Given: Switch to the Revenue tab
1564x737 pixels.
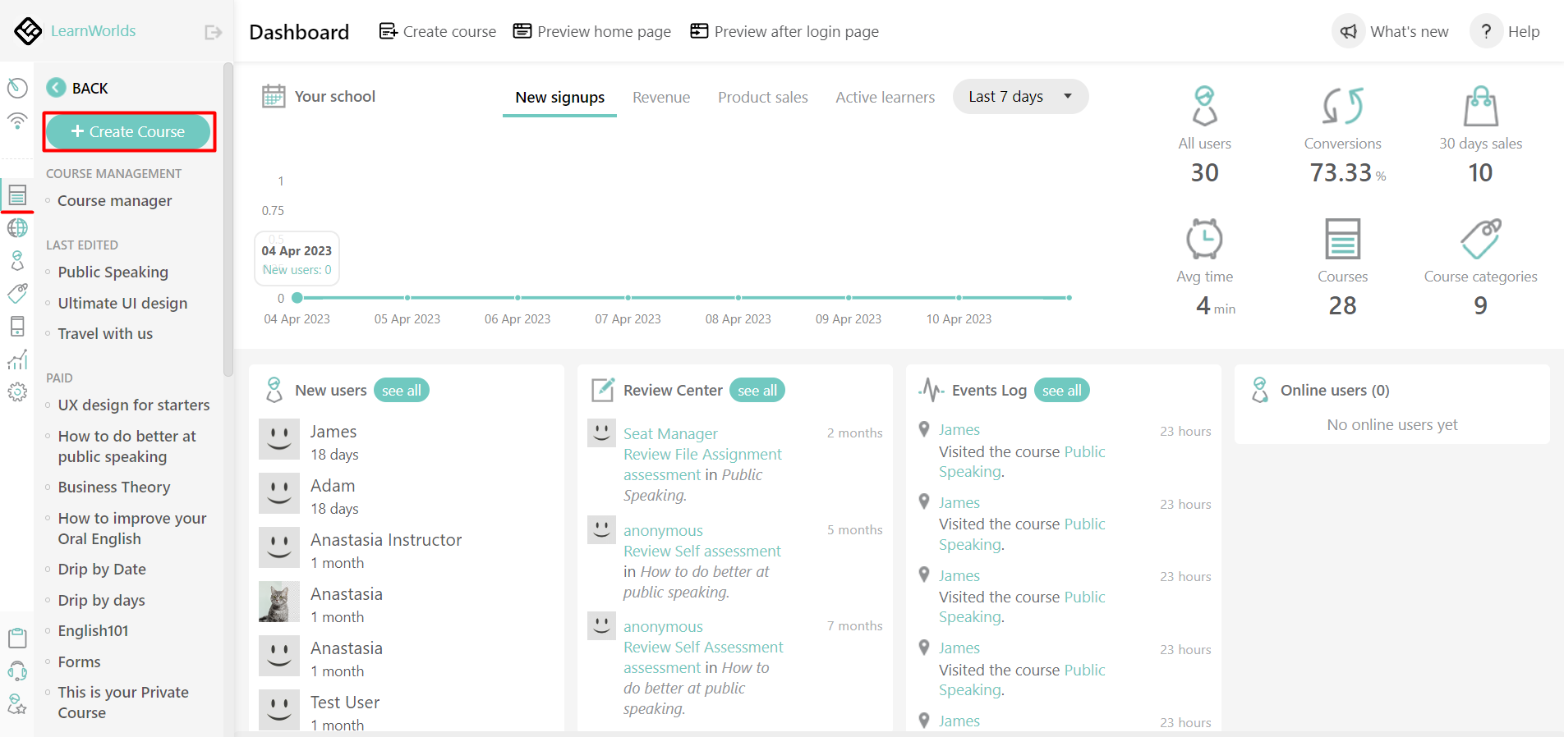Looking at the screenshot, I should pyautogui.click(x=660, y=98).
